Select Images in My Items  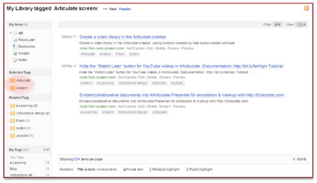coord(24,53)
